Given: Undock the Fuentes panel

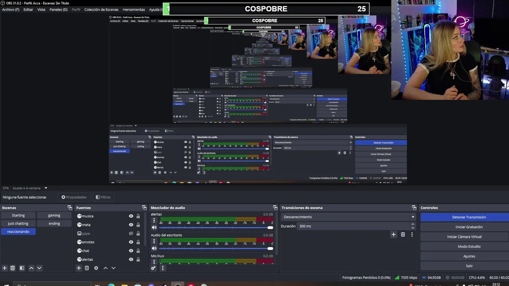Looking at the screenshot, I should click(x=144, y=208).
